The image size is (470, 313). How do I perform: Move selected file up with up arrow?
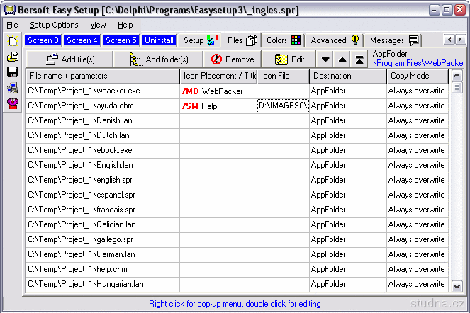click(x=342, y=60)
